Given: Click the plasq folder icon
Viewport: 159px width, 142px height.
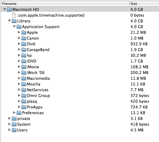Looking at the screenshot, I should pyautogui.click(x=24, y=101).
